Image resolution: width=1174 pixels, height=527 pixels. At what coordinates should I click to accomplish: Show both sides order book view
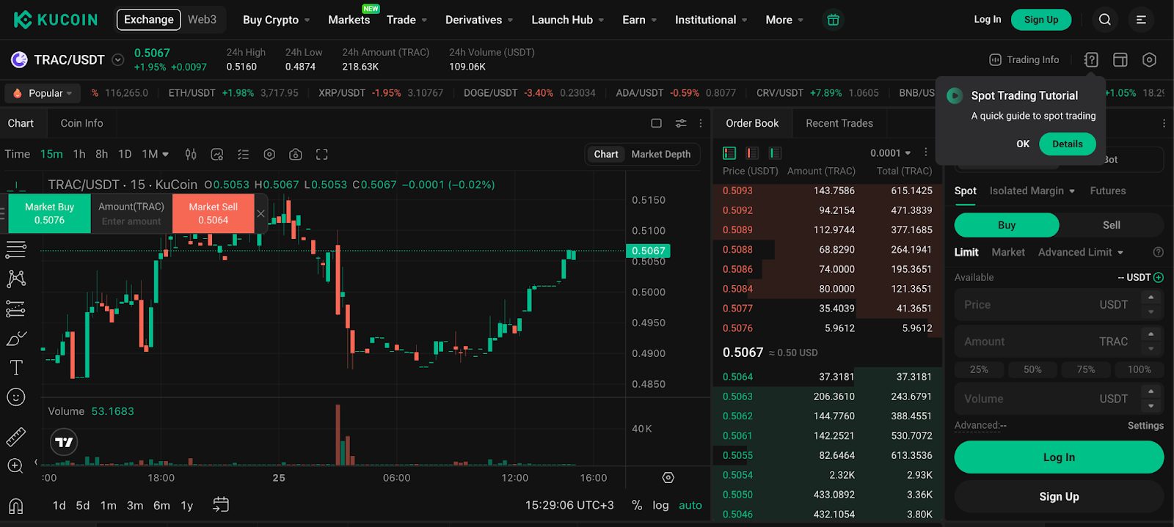(x=729, y=153)
